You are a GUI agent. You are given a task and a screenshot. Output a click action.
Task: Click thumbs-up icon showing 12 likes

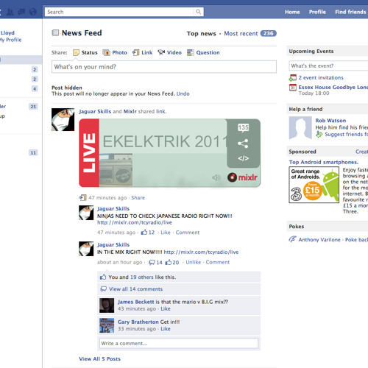(x=144, y=232)
